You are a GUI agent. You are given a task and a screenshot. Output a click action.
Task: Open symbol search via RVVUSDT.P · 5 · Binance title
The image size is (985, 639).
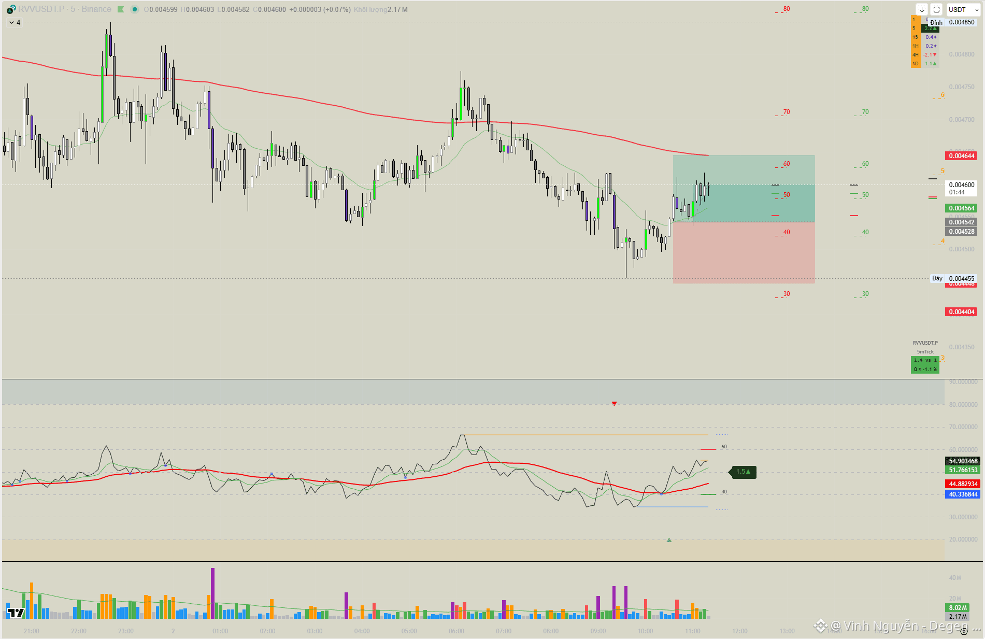pos(65,9)
